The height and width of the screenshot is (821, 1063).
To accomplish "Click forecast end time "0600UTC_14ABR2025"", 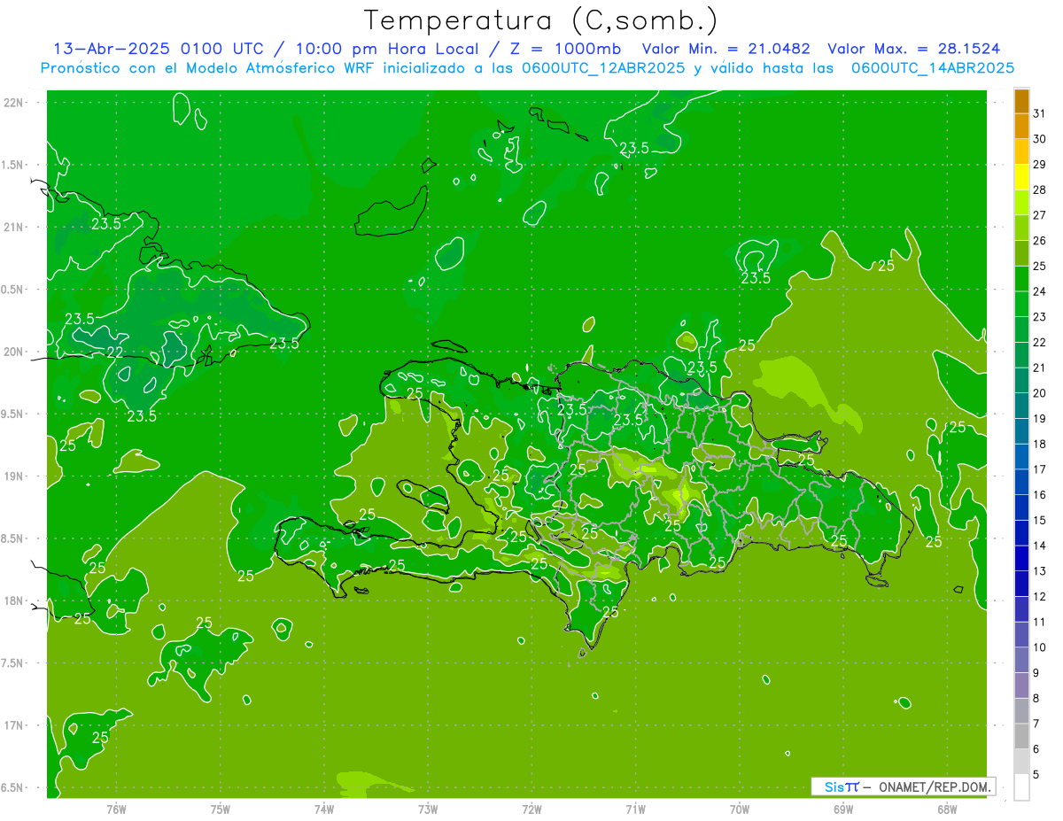I will (933, 67).
